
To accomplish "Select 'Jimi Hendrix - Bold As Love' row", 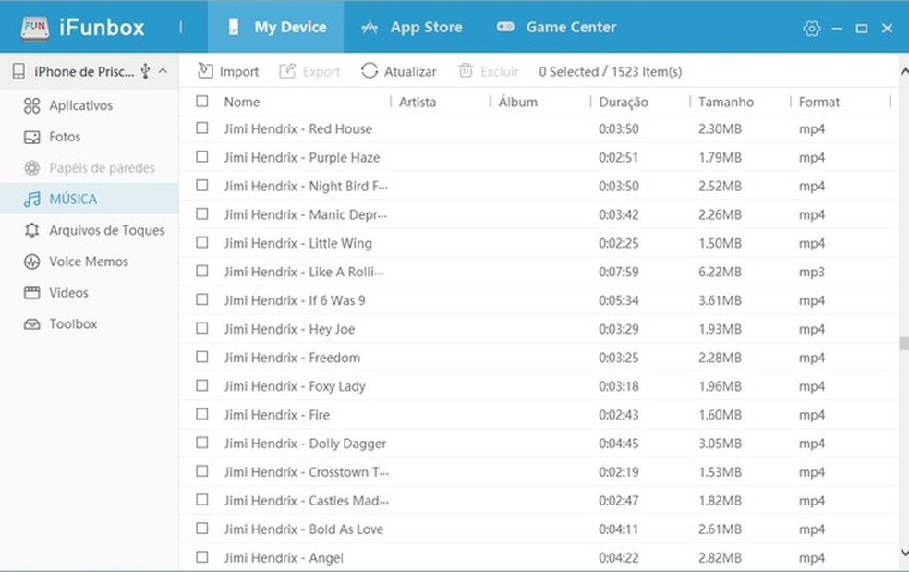I will tap(539, 529).
